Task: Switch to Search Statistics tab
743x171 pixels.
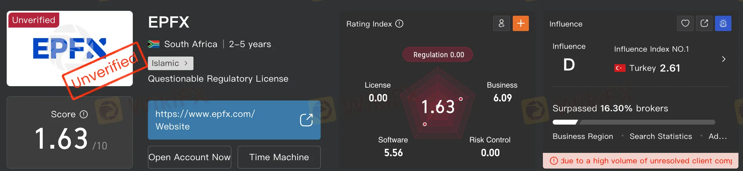Action: tap(661, 136)
